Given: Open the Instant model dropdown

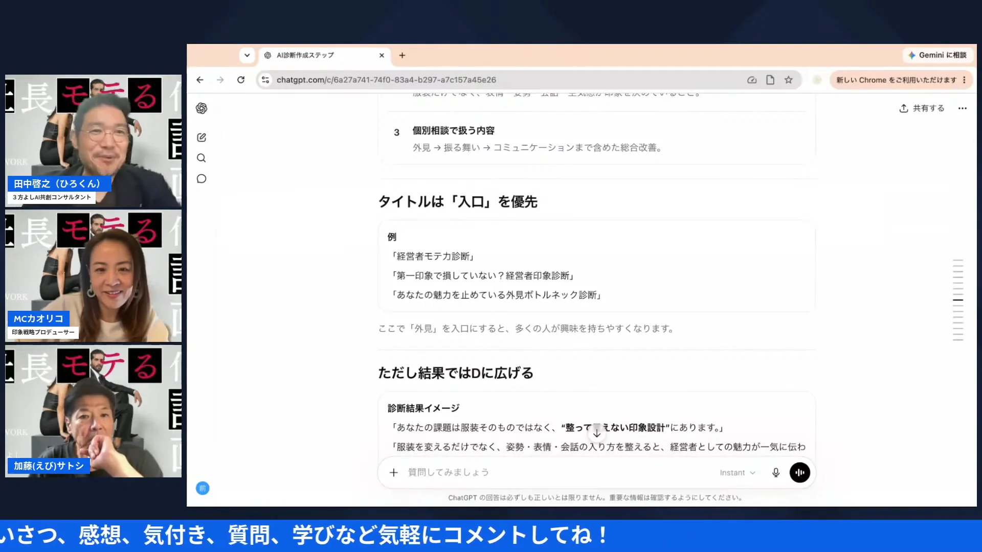Looking at the screenshot, I should (737, 473).
